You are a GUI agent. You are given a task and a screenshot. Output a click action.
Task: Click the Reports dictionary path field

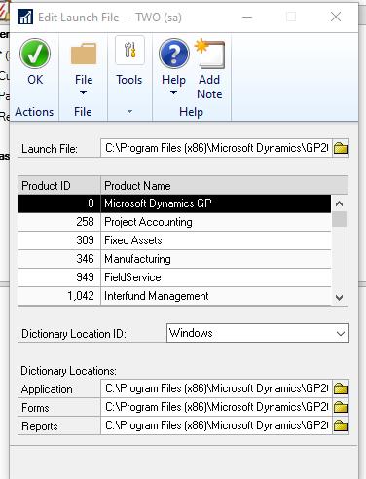pyautogui.click(x=216, y=425)
